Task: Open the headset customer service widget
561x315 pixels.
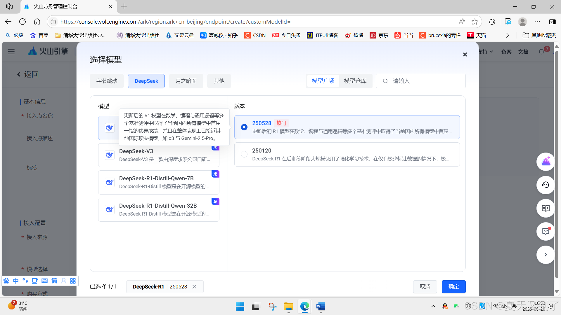Action: (x=545, y=185)
